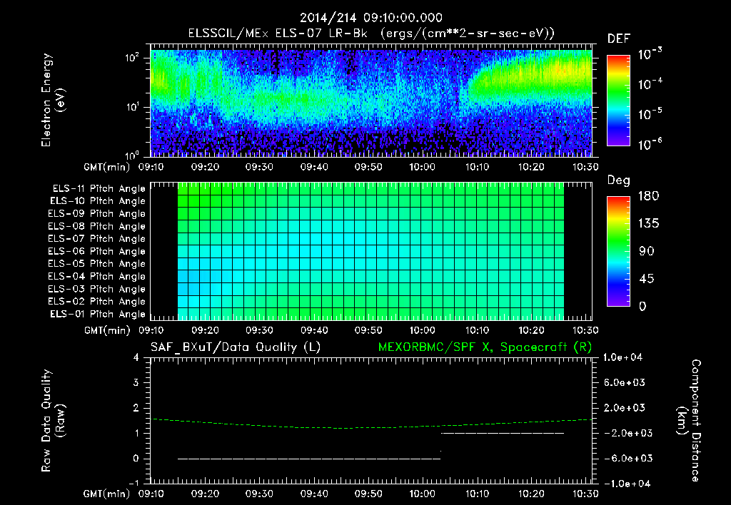Click the 2.0e+03 tick on distance axis
Image resolution: width=731 pixels, height=505 pixels.
pos(625,408)
